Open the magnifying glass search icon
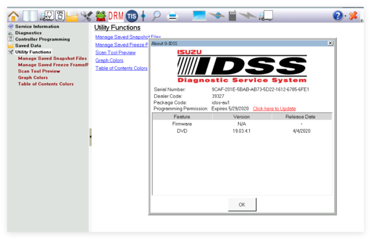 156,16
